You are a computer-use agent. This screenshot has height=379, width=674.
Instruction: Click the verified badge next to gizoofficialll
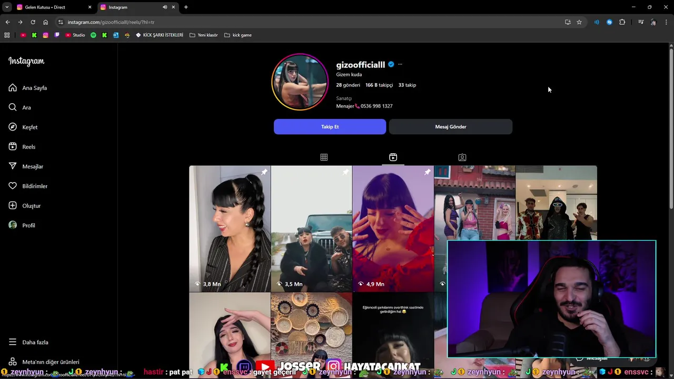(391, 65)
